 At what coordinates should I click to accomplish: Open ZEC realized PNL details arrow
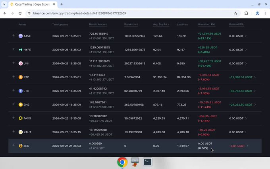[x=247, y=146]
